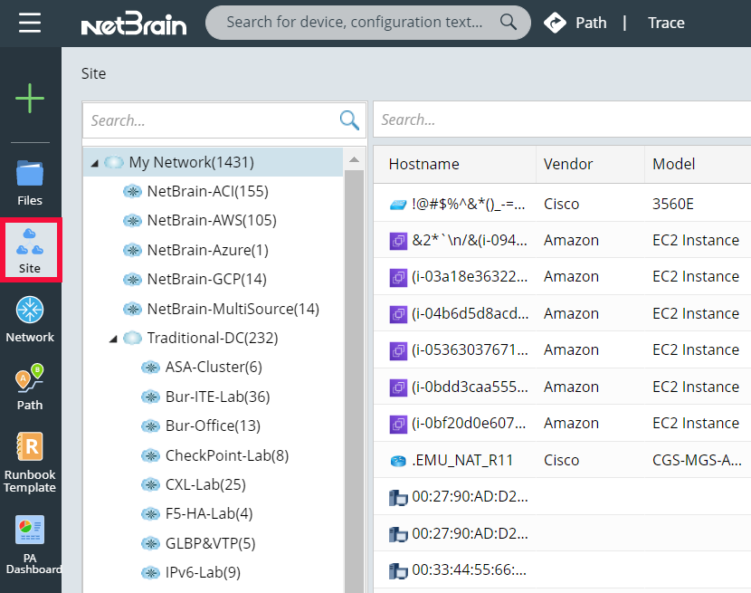The image size is (751, 593).
Task: Open Files in the sidebar
Action: coord(30,183)
